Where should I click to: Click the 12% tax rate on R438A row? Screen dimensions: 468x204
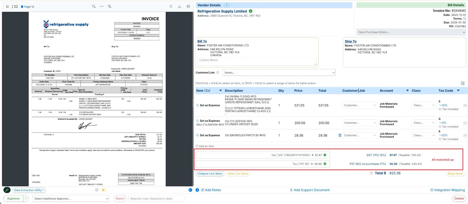coord(443,105)
